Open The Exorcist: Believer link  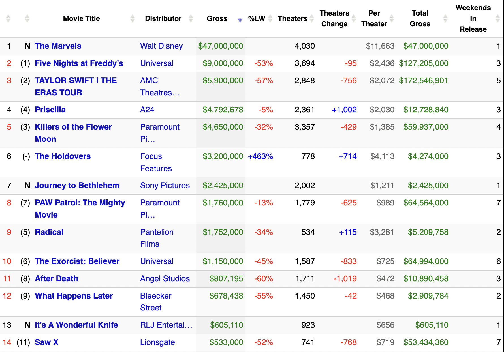77,261
